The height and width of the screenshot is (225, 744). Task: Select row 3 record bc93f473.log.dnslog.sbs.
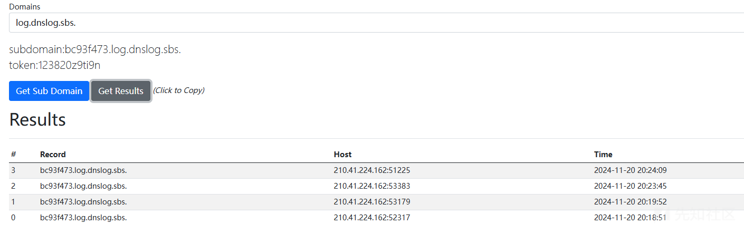83,170
